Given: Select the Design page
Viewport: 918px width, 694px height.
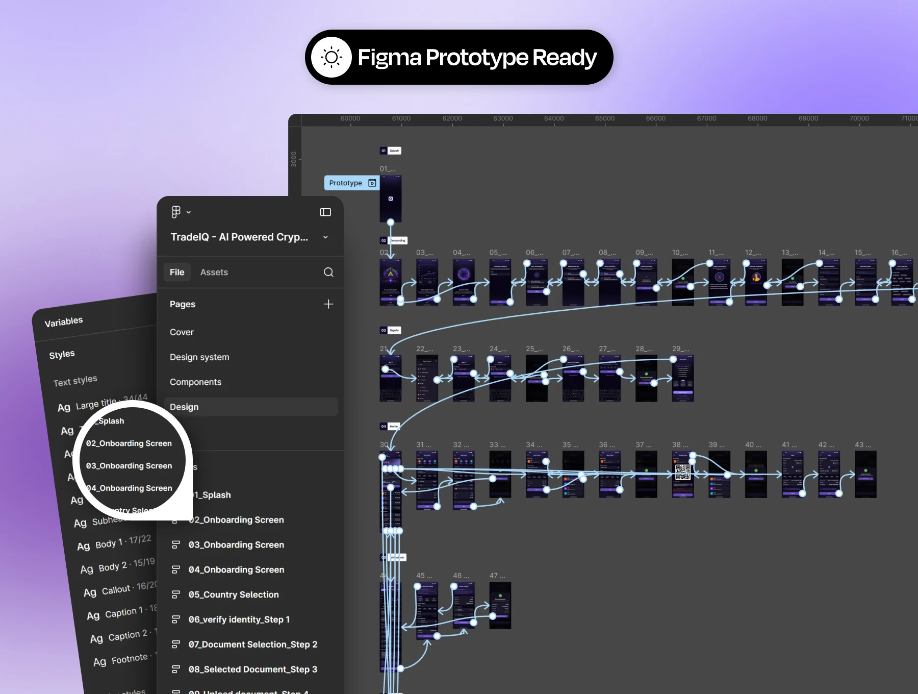Looking at the screenshot, I should coord(250,407).
